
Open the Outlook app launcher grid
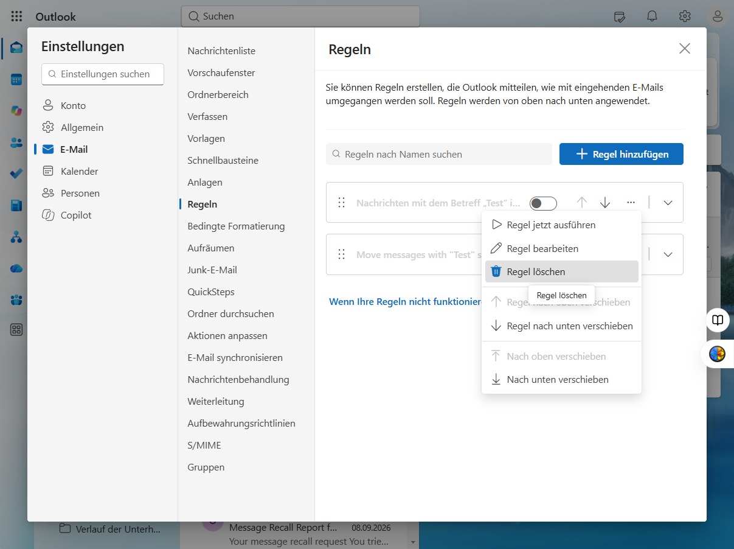point(16,16)
